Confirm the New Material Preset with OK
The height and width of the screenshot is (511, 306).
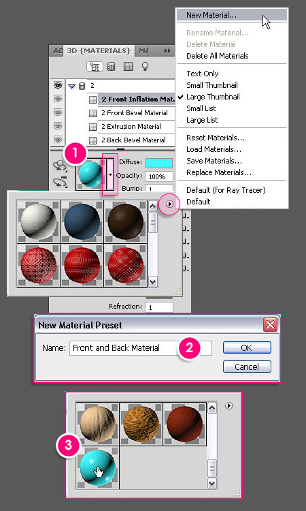tap(247, 347)
